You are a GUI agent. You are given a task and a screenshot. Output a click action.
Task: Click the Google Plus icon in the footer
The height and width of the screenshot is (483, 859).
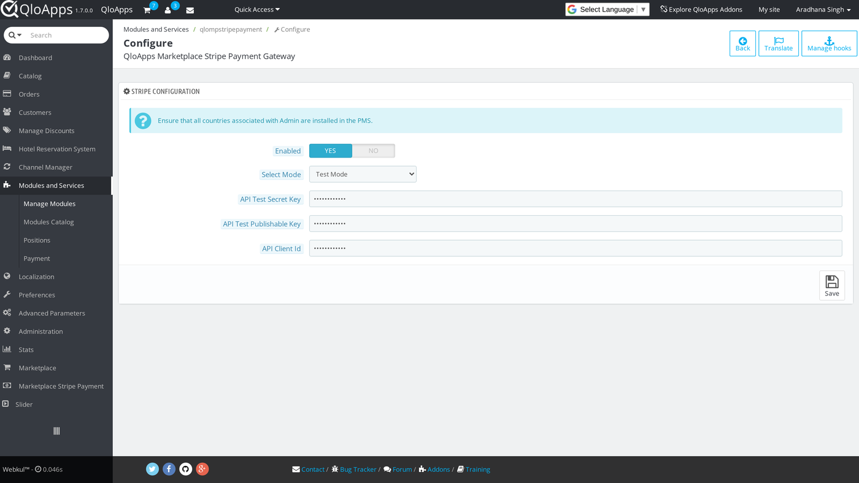point(202,469)
